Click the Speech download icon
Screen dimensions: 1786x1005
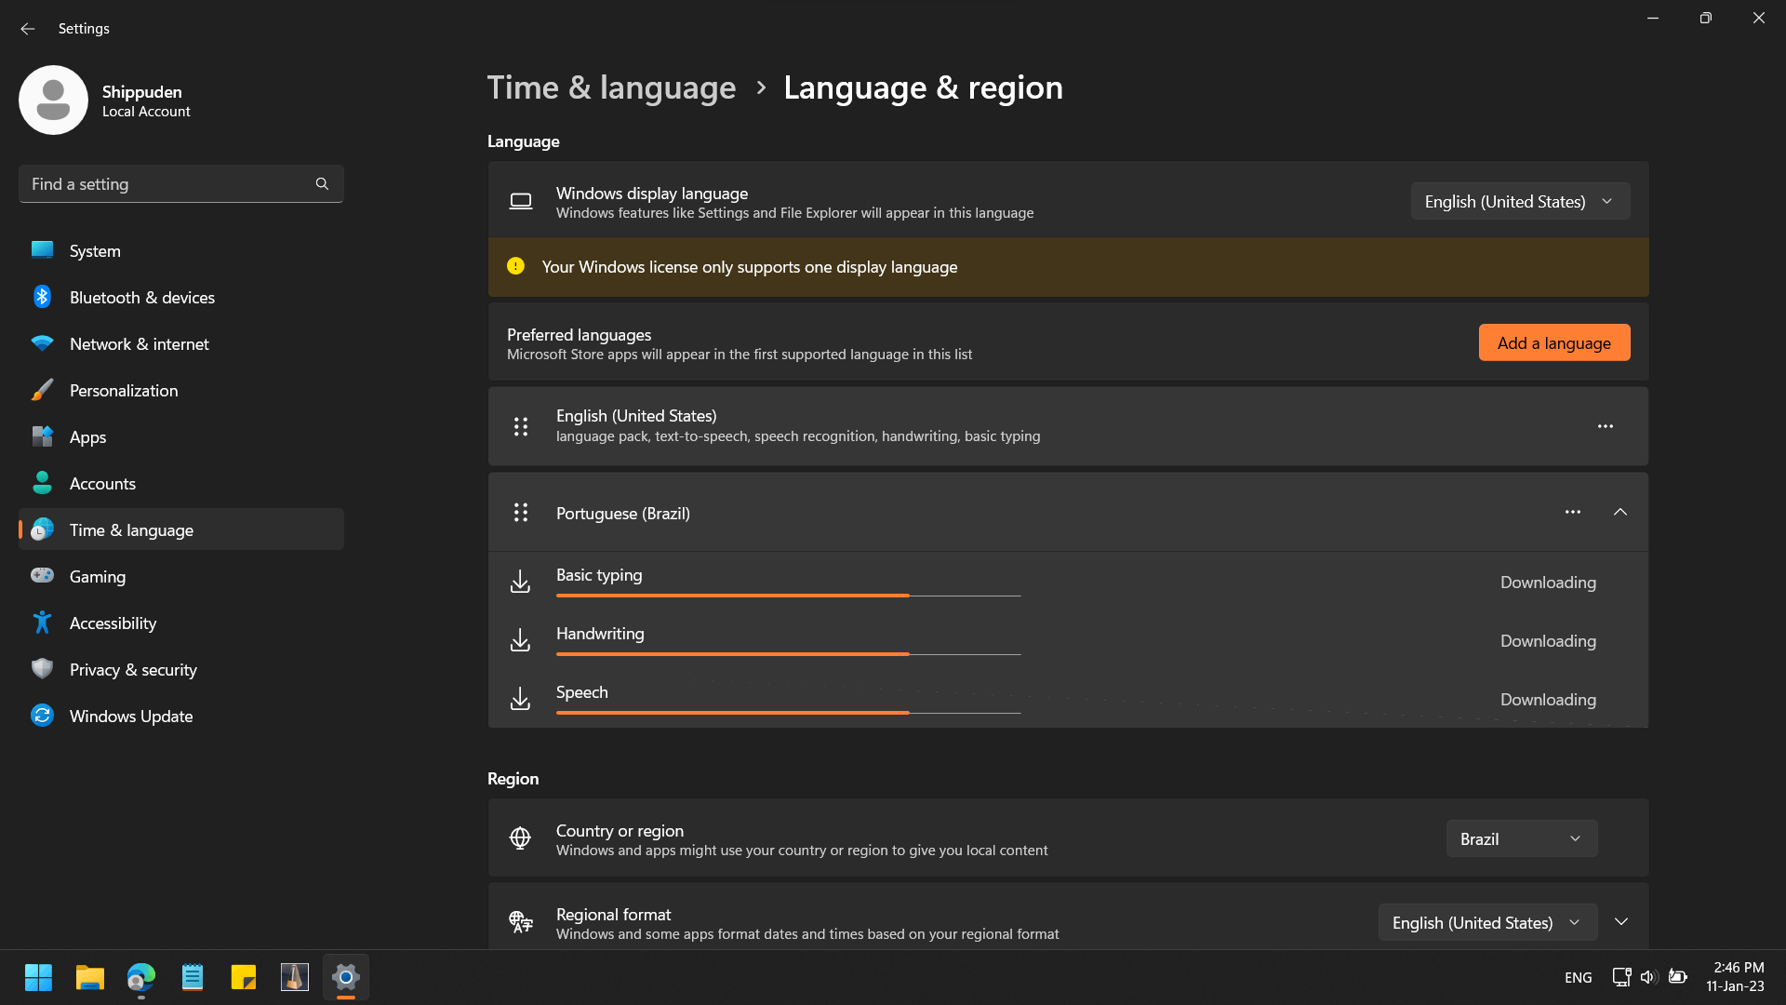tap(520, 699)
